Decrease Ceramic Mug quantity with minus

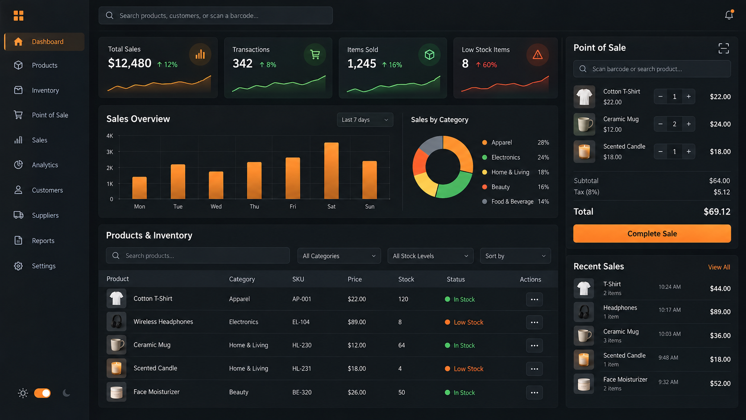[660, 124]
